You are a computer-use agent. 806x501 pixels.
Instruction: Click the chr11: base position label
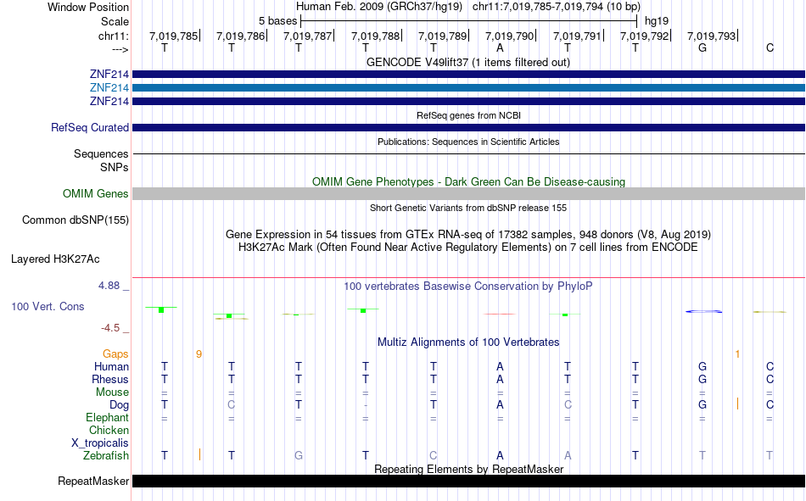(x=113, y=36)
